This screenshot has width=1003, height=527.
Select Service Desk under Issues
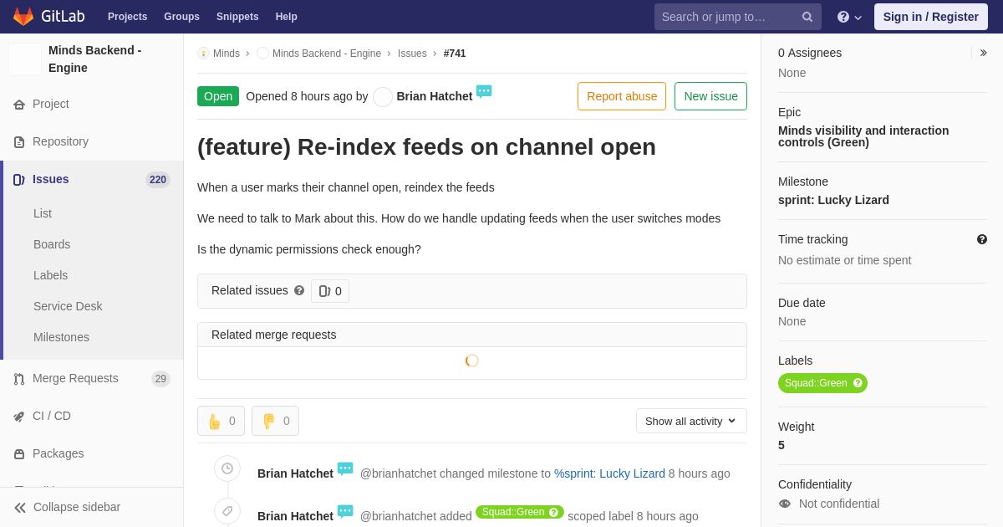click(x=68, y=306)
